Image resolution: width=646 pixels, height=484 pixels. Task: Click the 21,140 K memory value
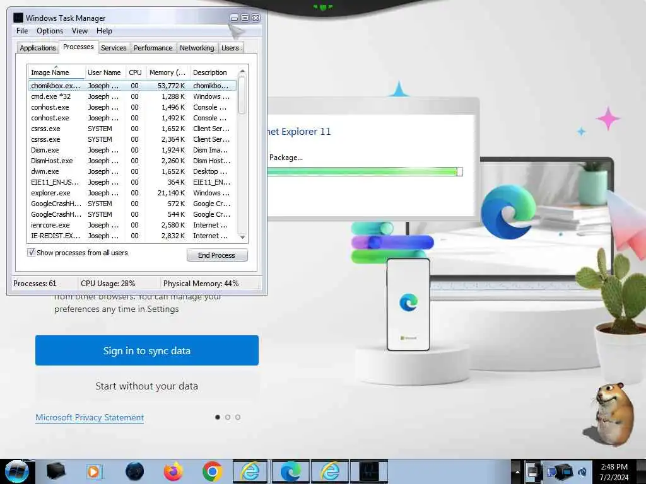tap(172, 193)
